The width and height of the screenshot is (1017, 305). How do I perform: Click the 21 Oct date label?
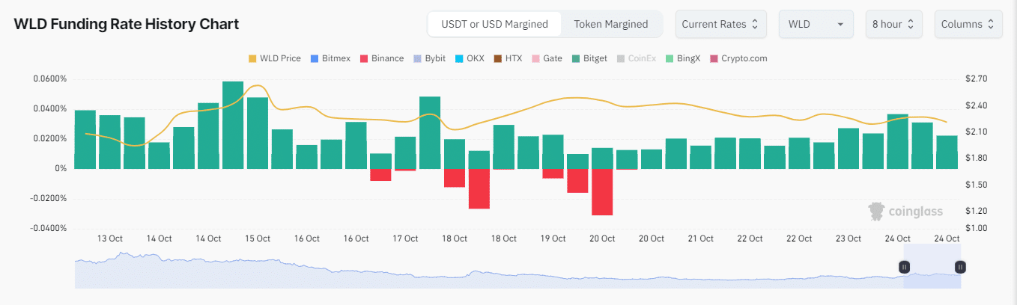click(x=700, y=238)
